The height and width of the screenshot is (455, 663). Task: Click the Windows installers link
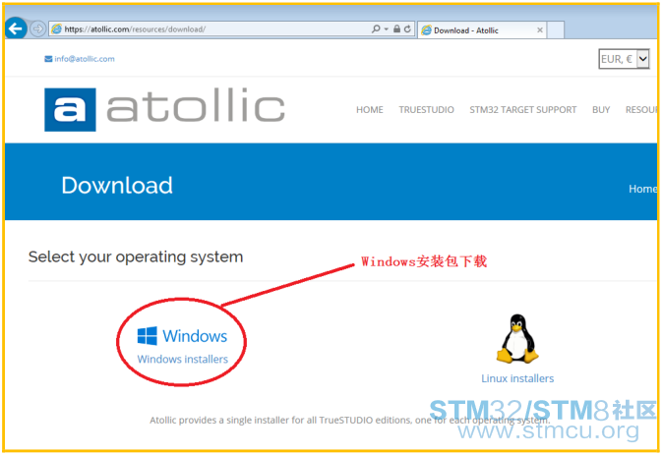pyautogui.click(x=183, y=359)
